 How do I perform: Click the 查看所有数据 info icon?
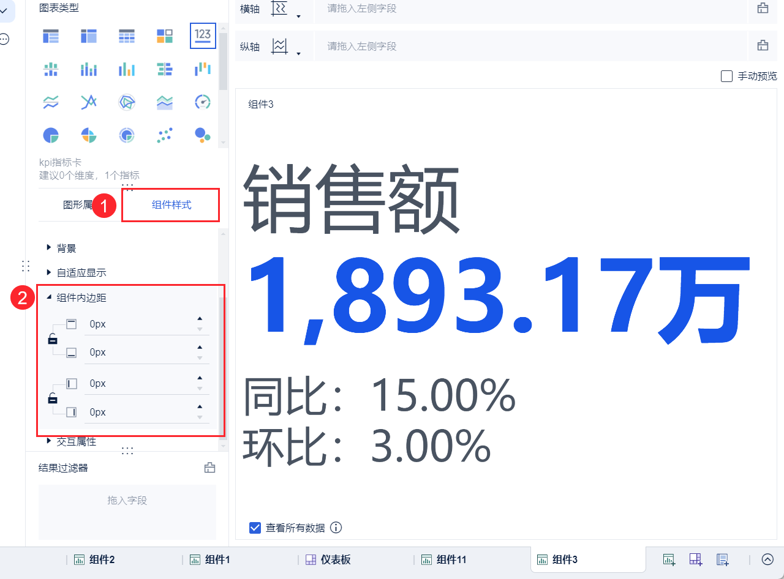(x=336, y=528)
